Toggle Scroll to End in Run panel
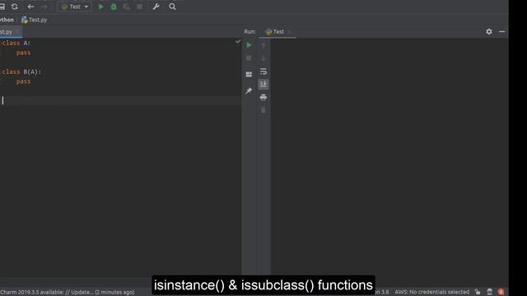This screenshot has width=527, height=296. 263,84
